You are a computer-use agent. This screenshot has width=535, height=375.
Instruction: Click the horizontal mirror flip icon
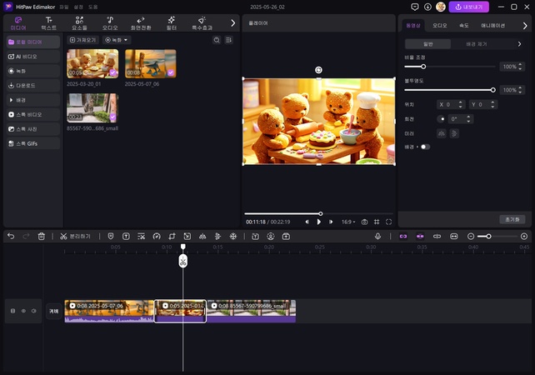442,132
